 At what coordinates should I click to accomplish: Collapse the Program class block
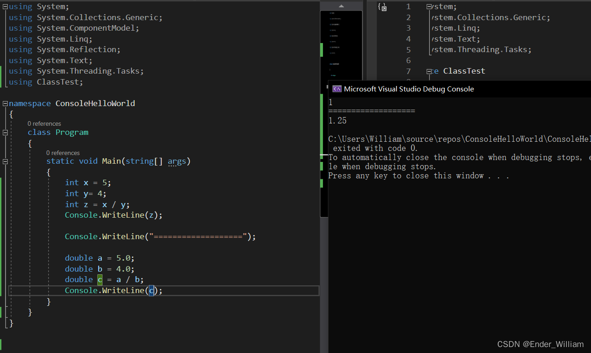5,133
